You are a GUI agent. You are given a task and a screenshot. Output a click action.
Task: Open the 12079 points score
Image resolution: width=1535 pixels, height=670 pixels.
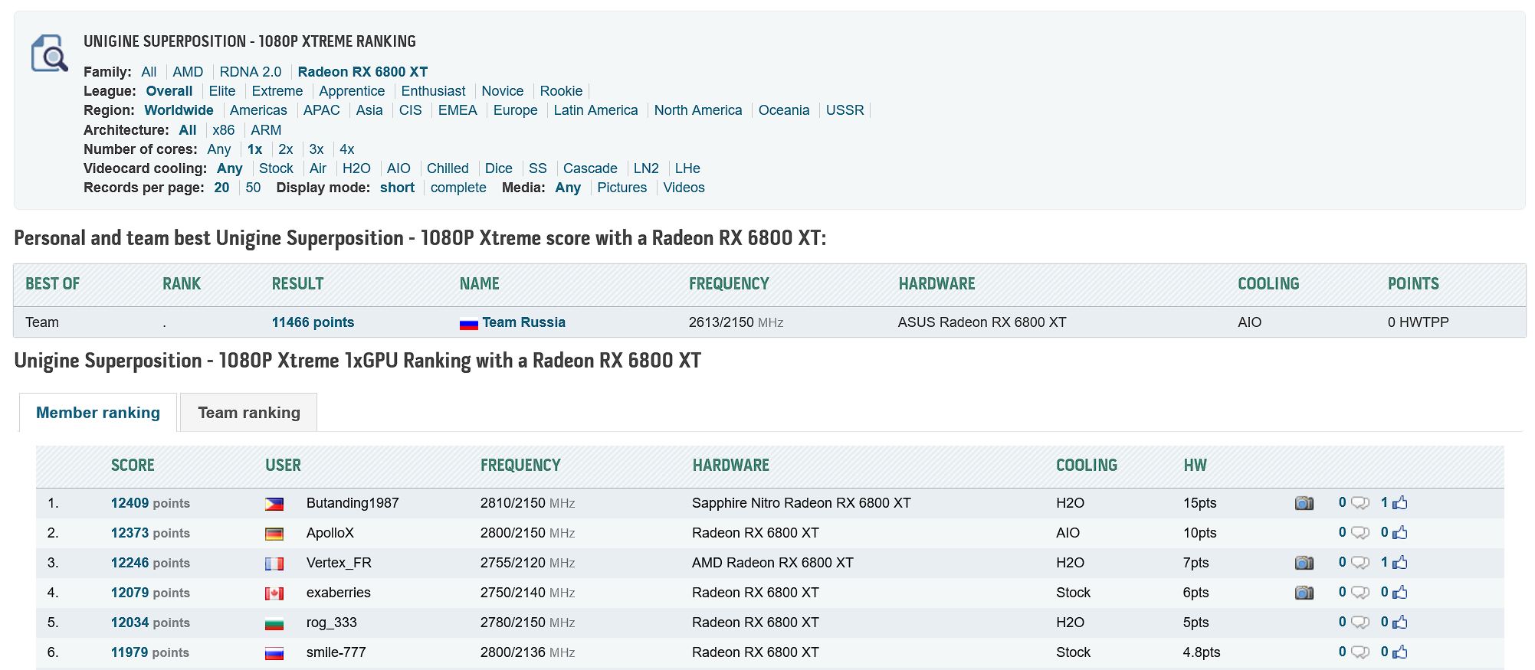(x=150, y=593)
